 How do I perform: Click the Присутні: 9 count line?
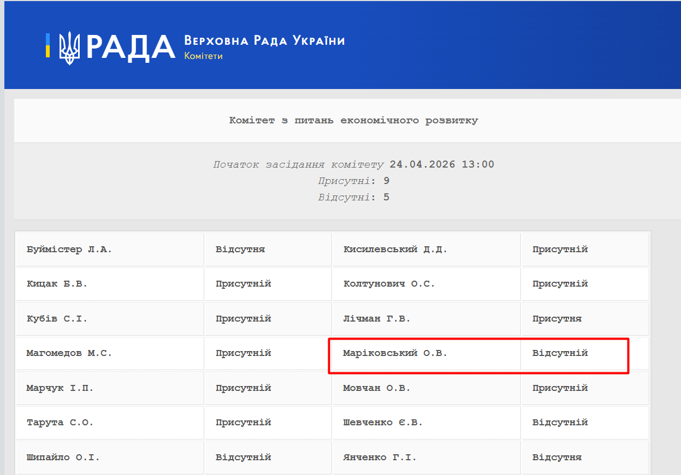click(x=353, y=181)
